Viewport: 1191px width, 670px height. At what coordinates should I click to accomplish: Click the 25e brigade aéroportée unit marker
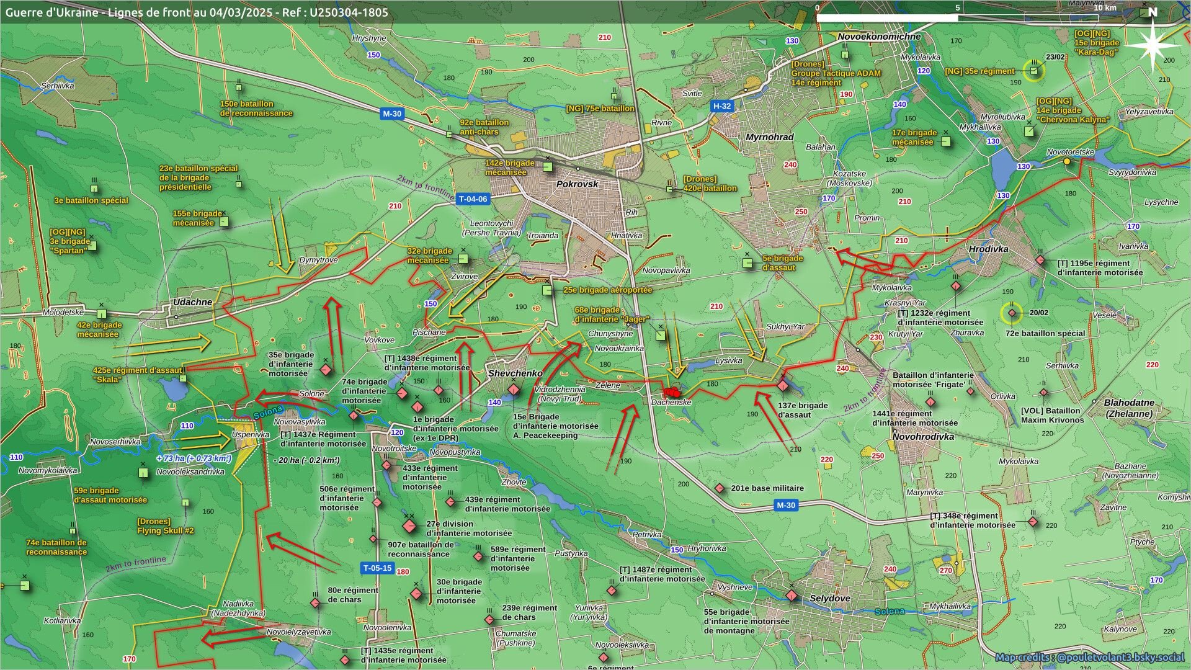pyautogui.click(x=546, y=290)
